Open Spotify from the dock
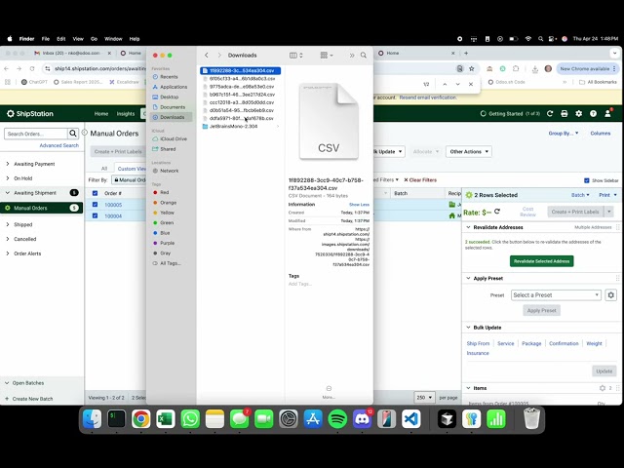The height and width of the screenshot is (468, 624). pyautogui.click(x=337, y=419)
